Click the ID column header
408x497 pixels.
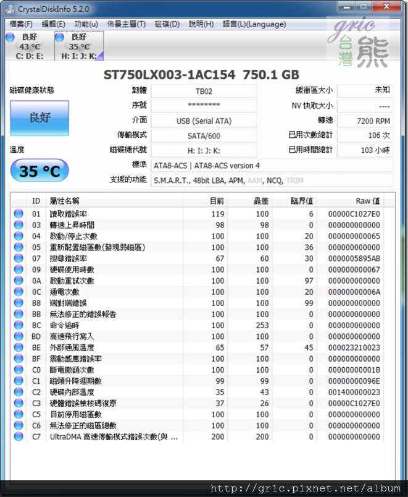point(36,201)
